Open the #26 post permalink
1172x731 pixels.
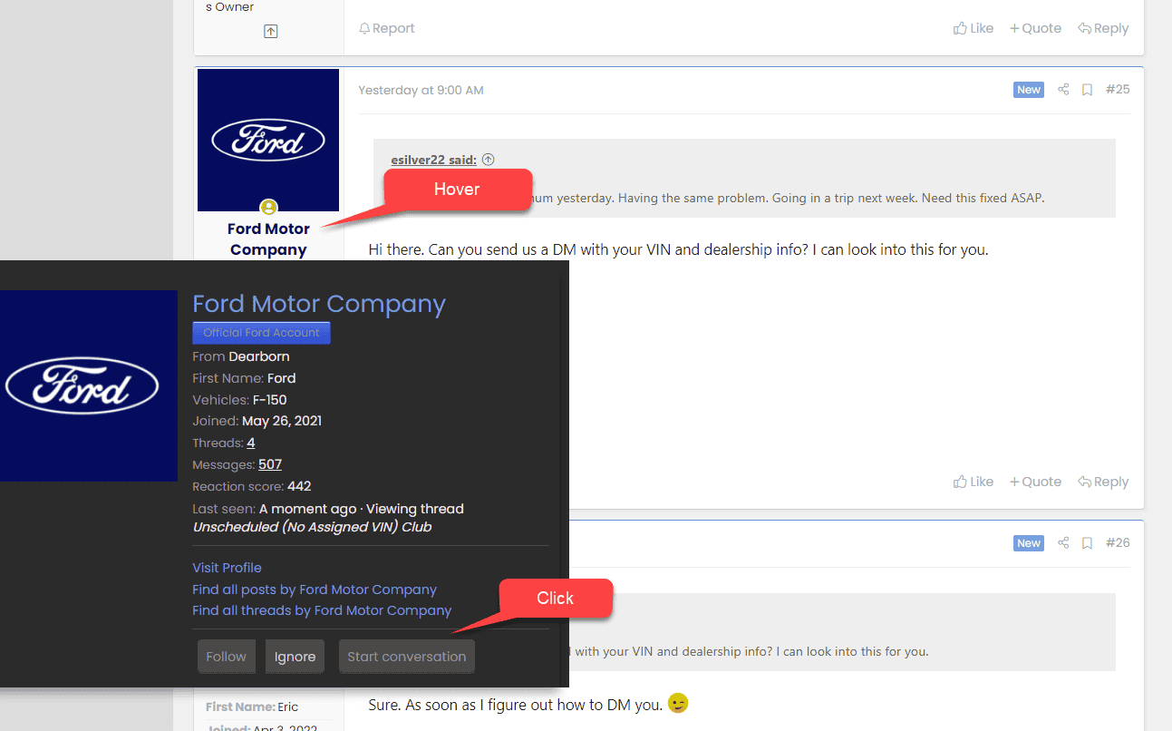pyautogui.click(x=1118, y=543)
